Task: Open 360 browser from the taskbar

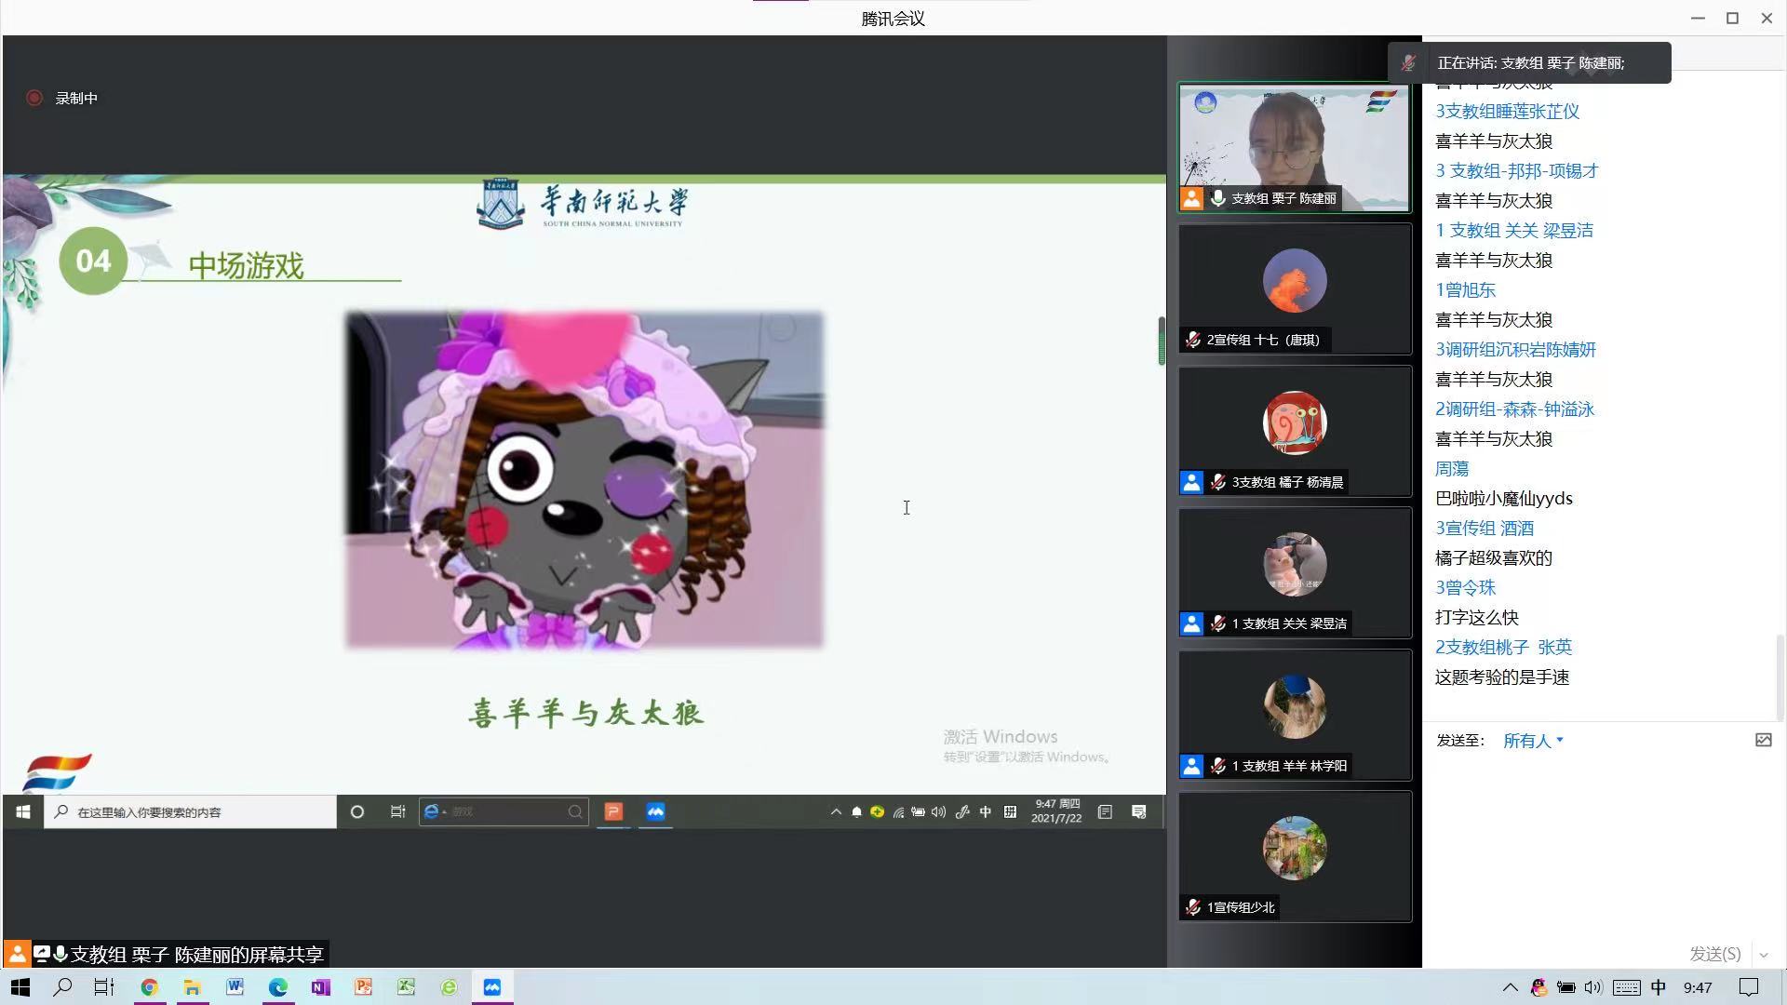Action: [449, 987]
